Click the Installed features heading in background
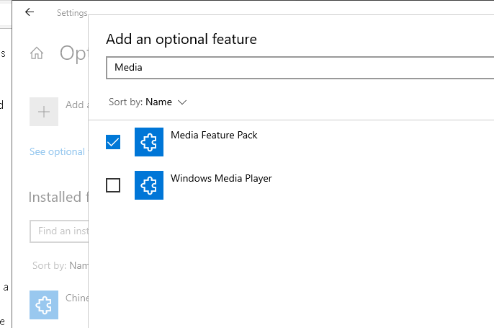Viewport: 494px width, 328px height. [x=58, y=197]
